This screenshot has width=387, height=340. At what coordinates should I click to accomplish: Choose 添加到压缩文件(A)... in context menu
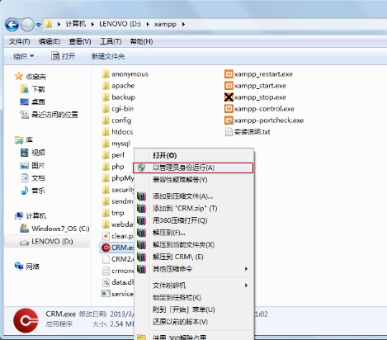pos(194,196)
